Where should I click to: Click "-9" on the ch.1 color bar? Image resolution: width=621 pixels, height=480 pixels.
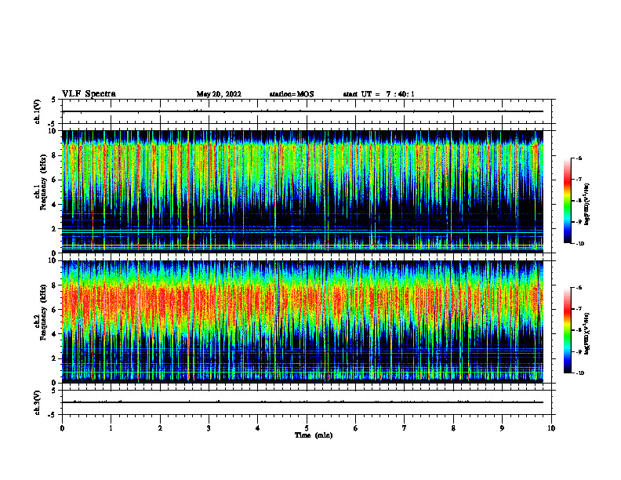[x=579, y=222]
